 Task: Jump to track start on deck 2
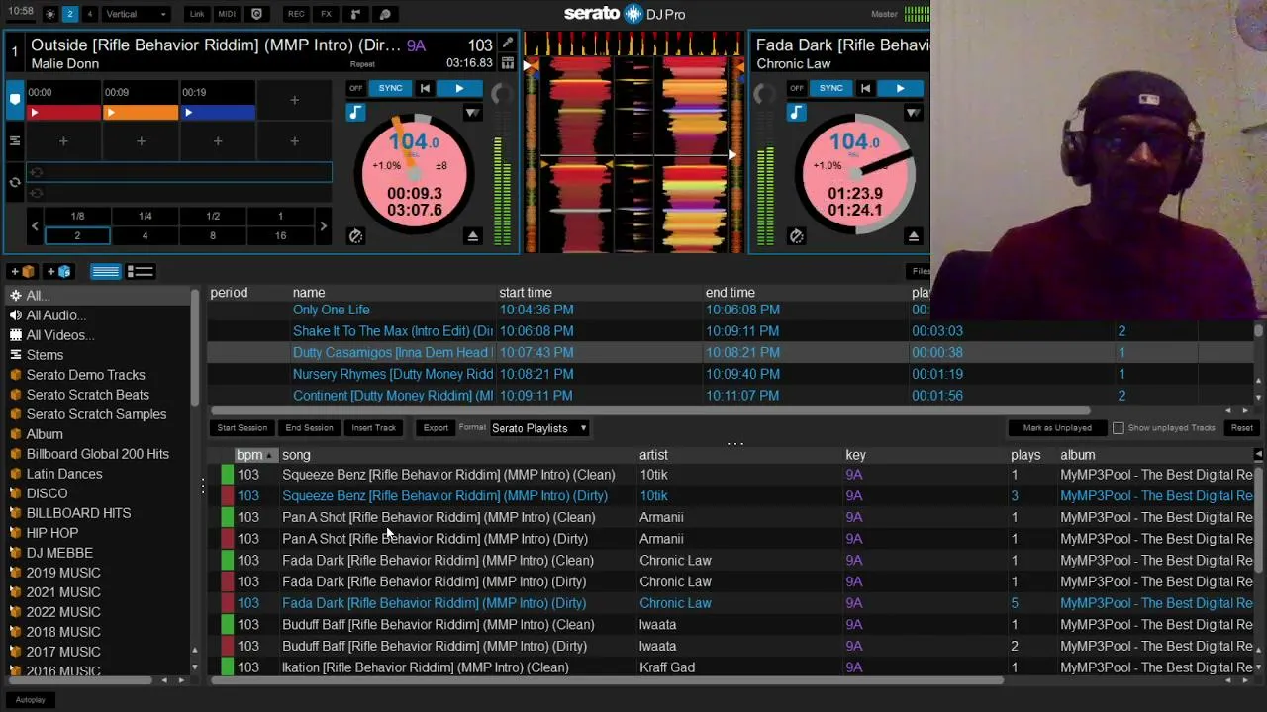click(866, 89)
